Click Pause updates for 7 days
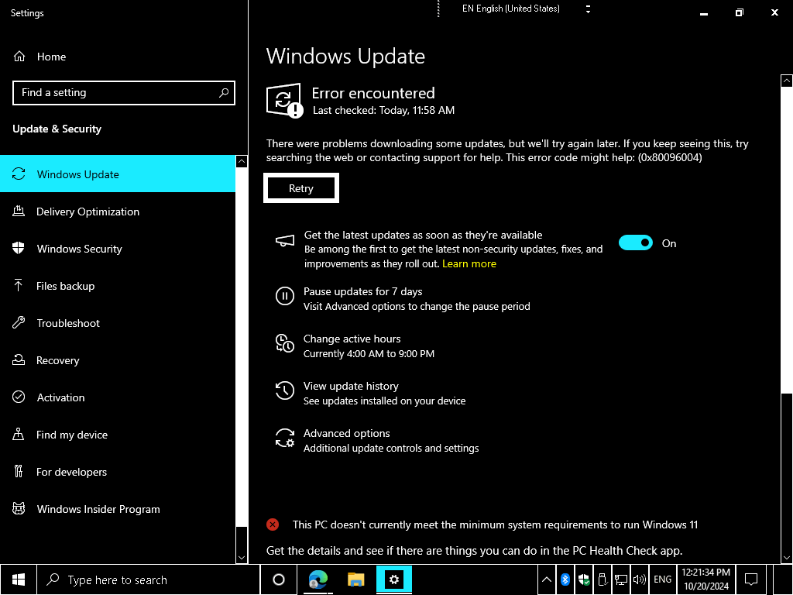This screenshot has height=595, width=793. tap(362, 291)
